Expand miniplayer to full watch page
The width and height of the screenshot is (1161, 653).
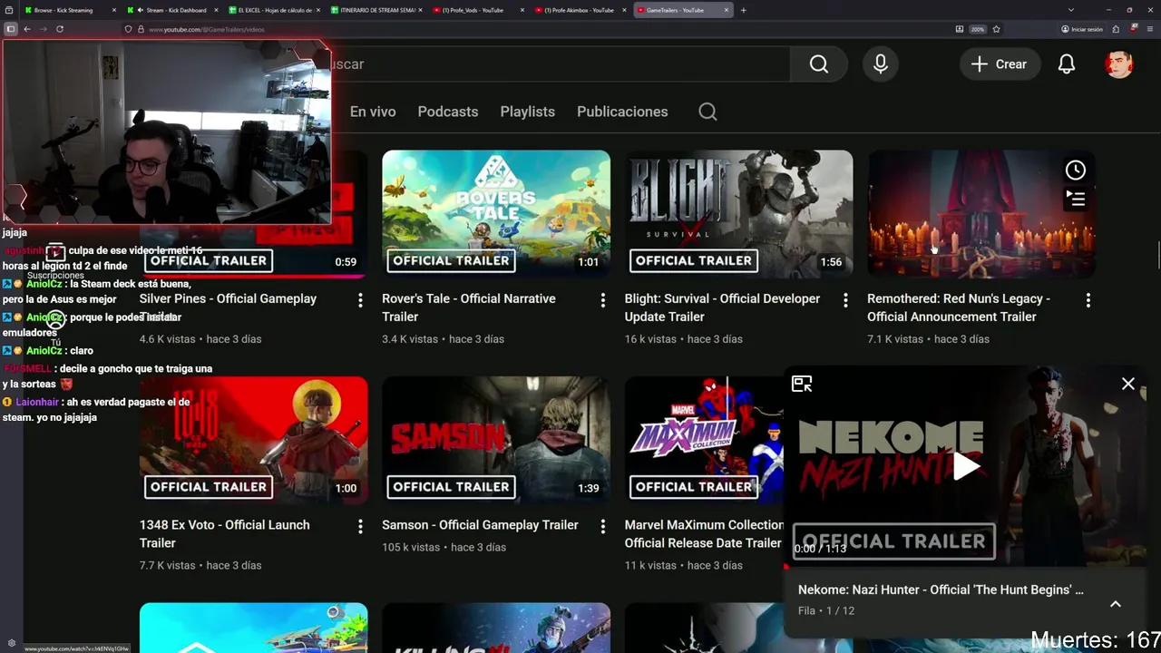[x=802, y=384]
